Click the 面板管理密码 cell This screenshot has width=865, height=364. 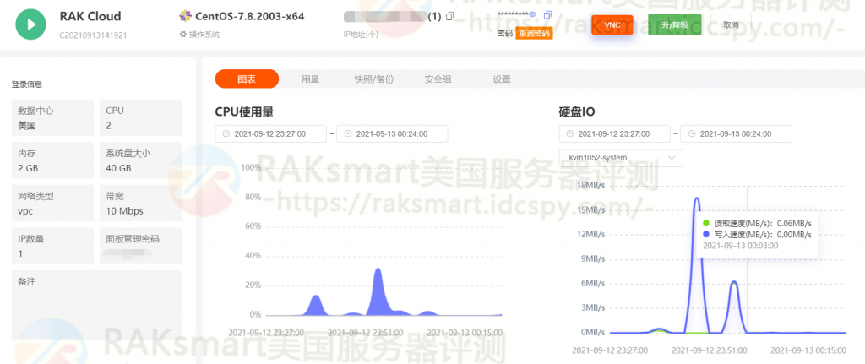click(141, 246)
